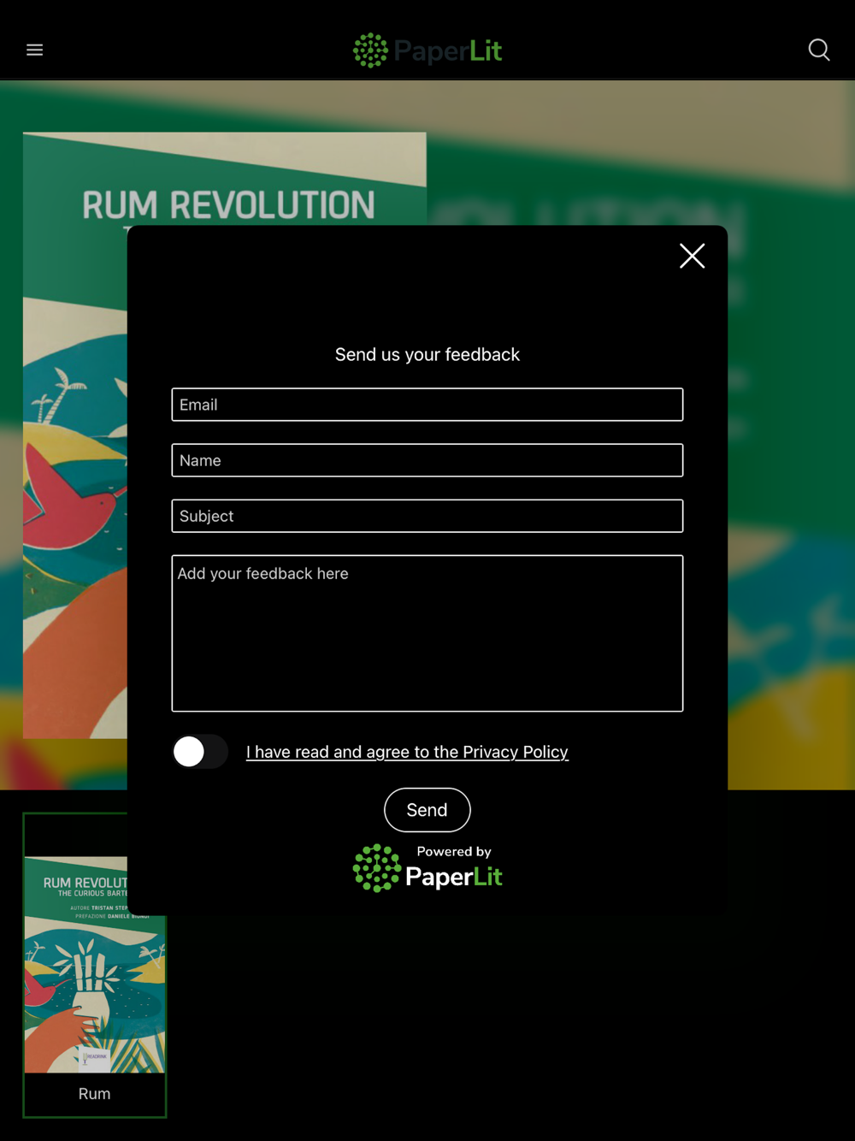Screen dimensions: 855x1141
Task: Focus the Email field
Action: tap(427, 405)
